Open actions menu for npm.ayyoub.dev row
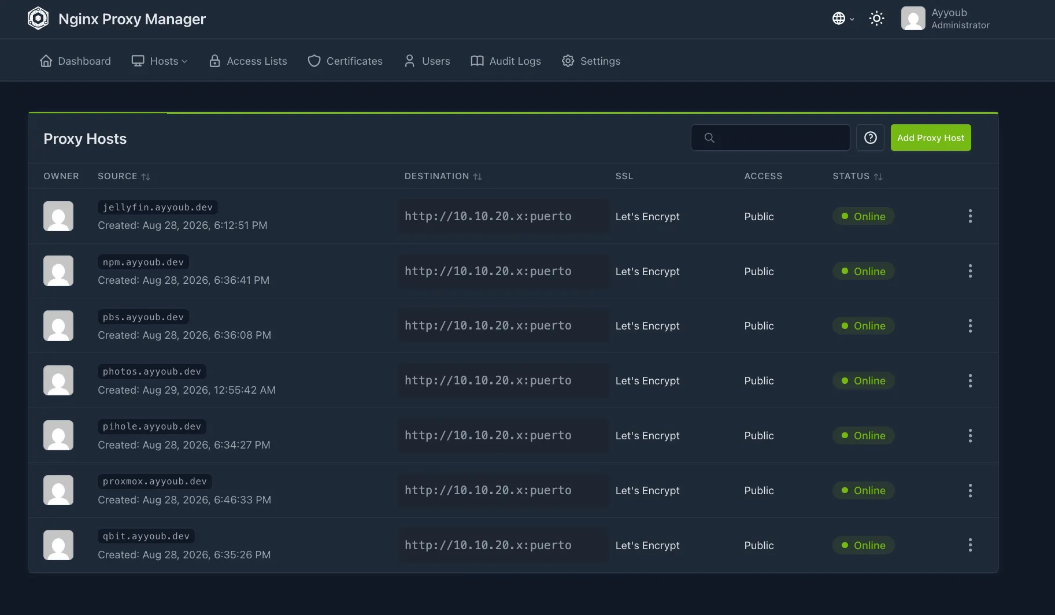1055x615 pixels. point(970,271)
